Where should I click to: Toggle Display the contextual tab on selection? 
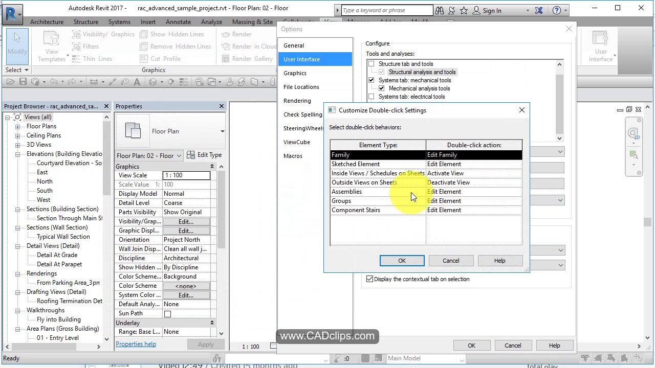(369, 279)
